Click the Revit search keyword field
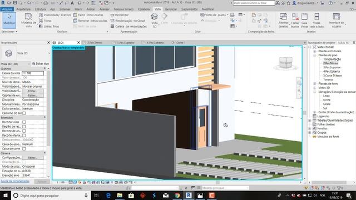The height and width of the screenshot is (200, 356). pyautogui.click(x=254, y=3)
